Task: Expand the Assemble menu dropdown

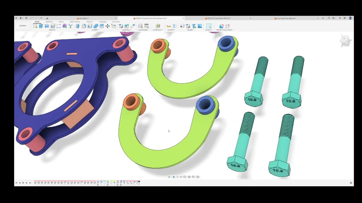Action: [x=126, y=30]
